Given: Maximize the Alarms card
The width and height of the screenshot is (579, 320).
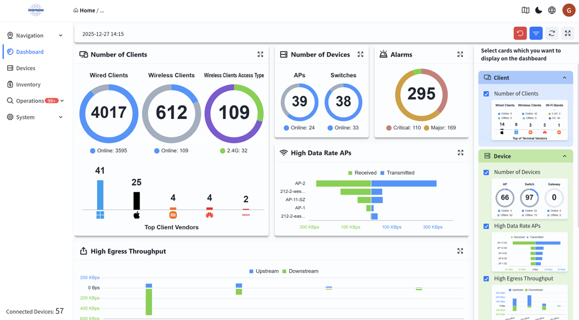Looking at the screenshot, I should (x=460, y=54).
